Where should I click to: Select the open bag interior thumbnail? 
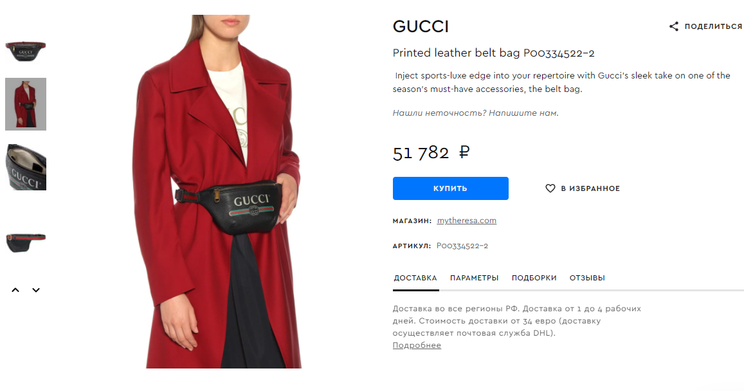click(26, 167)
